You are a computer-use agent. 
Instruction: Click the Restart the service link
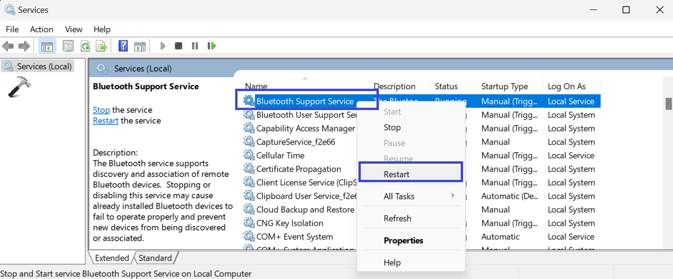[x=106, y=121]
